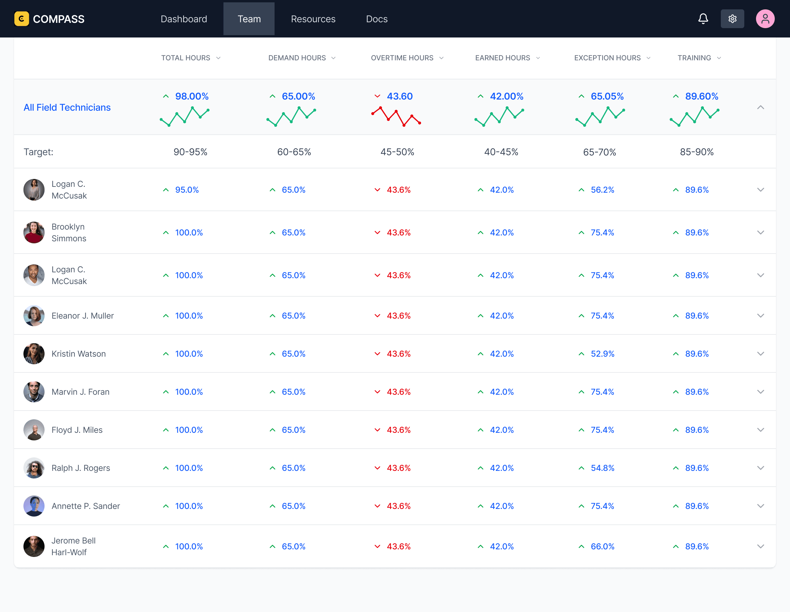Open the Overtime Hours column dropdown
The image size is (790, 612).
point(441,58)
